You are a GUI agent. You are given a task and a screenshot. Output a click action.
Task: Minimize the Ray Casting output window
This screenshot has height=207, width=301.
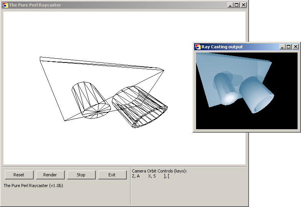click(282, 47)
